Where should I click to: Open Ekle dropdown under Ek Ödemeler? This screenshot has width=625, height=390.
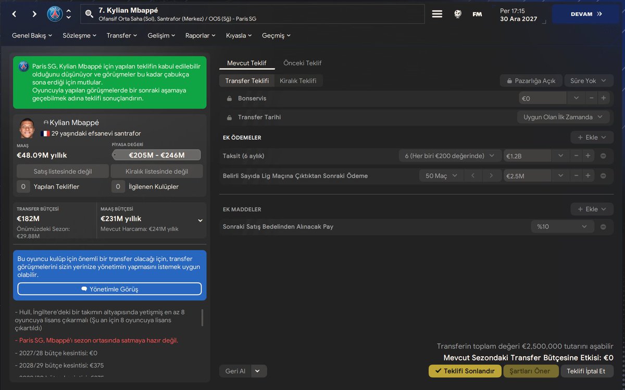point(592,137)
